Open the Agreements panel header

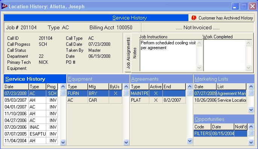[161, 79]
